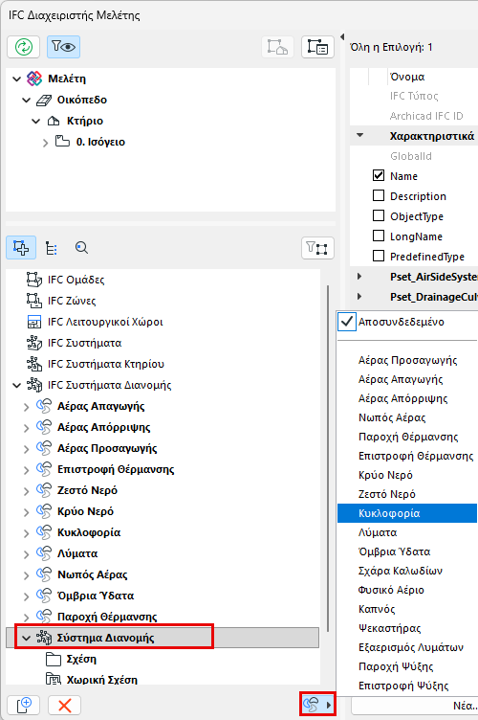
Task: Click the select-in-model toolbar icon
Action: 278,47
